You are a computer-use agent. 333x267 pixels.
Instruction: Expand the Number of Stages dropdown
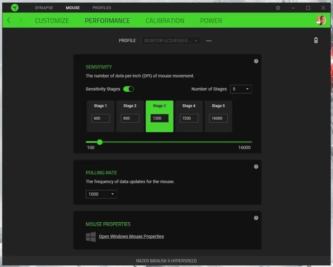pyautogui.click(x=241, y=89)
